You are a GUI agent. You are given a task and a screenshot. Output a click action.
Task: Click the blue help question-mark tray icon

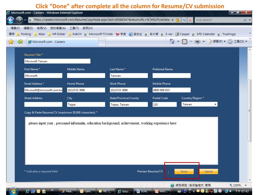coord(185,191)
